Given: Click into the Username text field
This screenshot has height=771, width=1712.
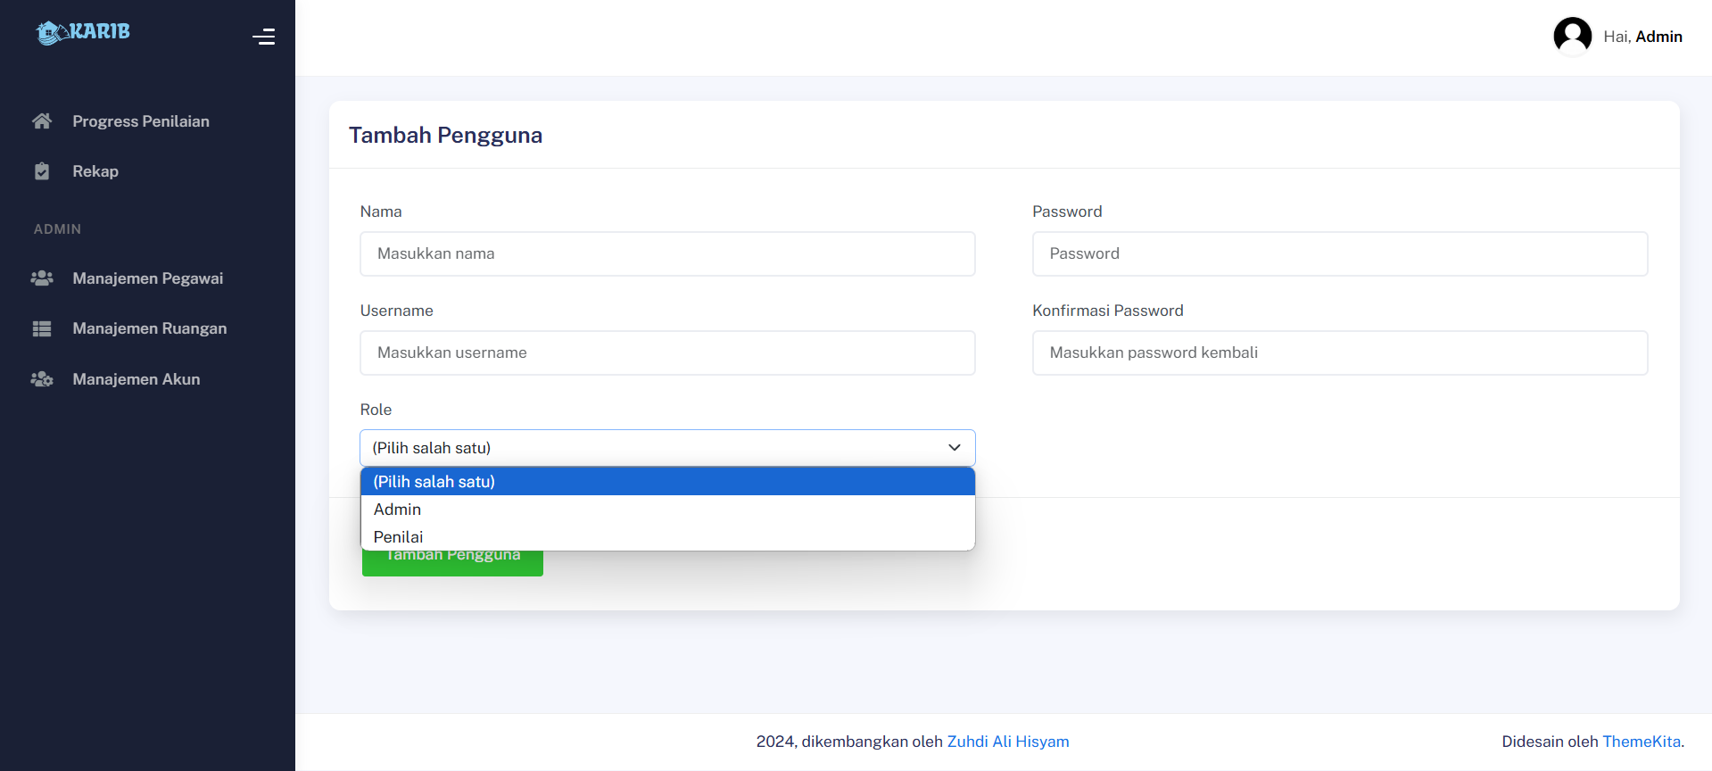Looking at the screenshot, I should click(667, 353).
